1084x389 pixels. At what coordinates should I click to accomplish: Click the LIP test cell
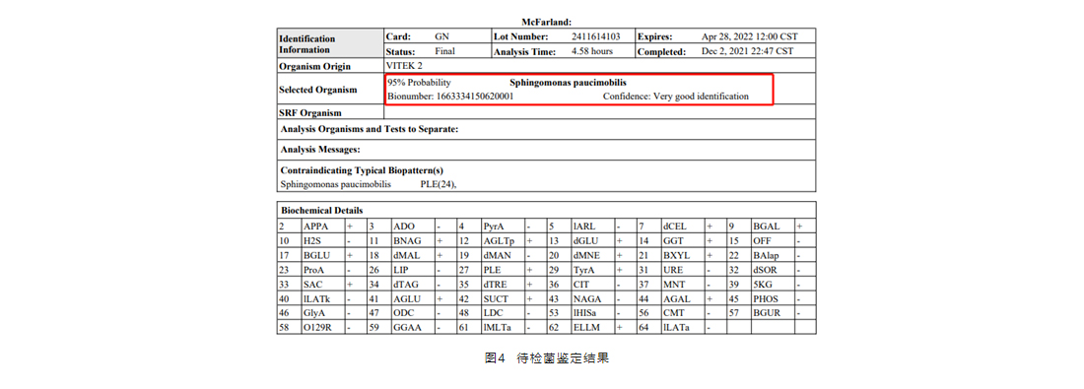pyautogui.click(x=413, y=270)
